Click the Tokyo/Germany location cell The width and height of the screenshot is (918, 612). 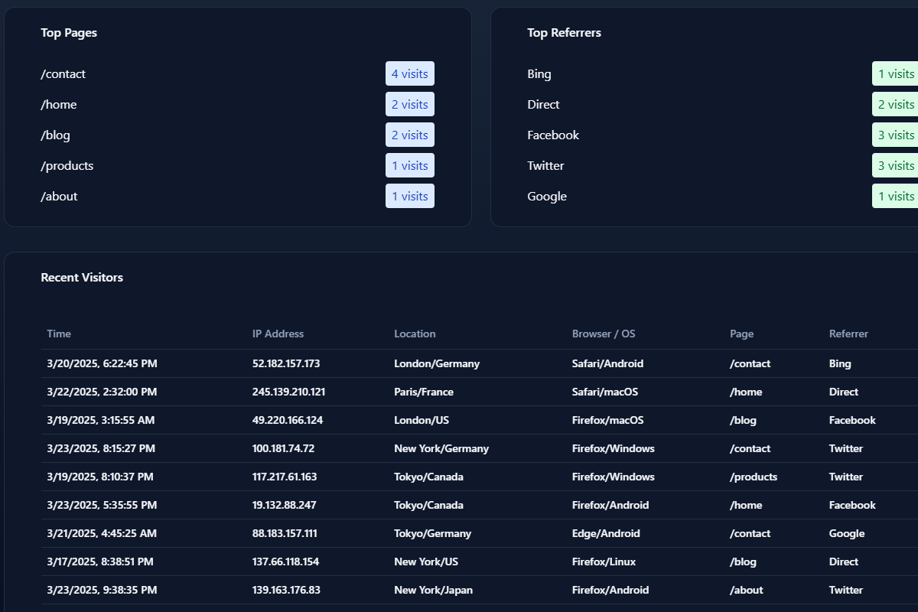coord(432,533)
